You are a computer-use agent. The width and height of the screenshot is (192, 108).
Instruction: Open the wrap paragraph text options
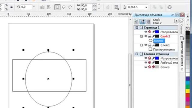click(117, 7)
